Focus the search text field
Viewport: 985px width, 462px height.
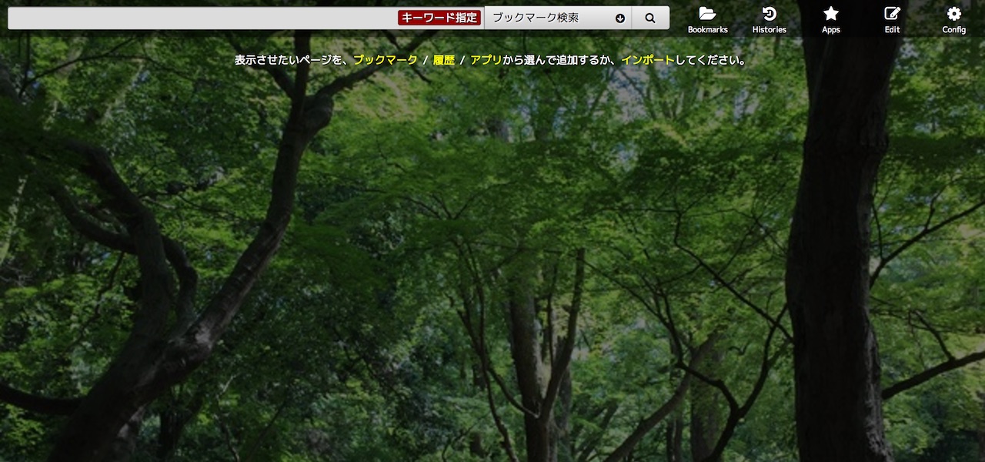tap(202, 18)
